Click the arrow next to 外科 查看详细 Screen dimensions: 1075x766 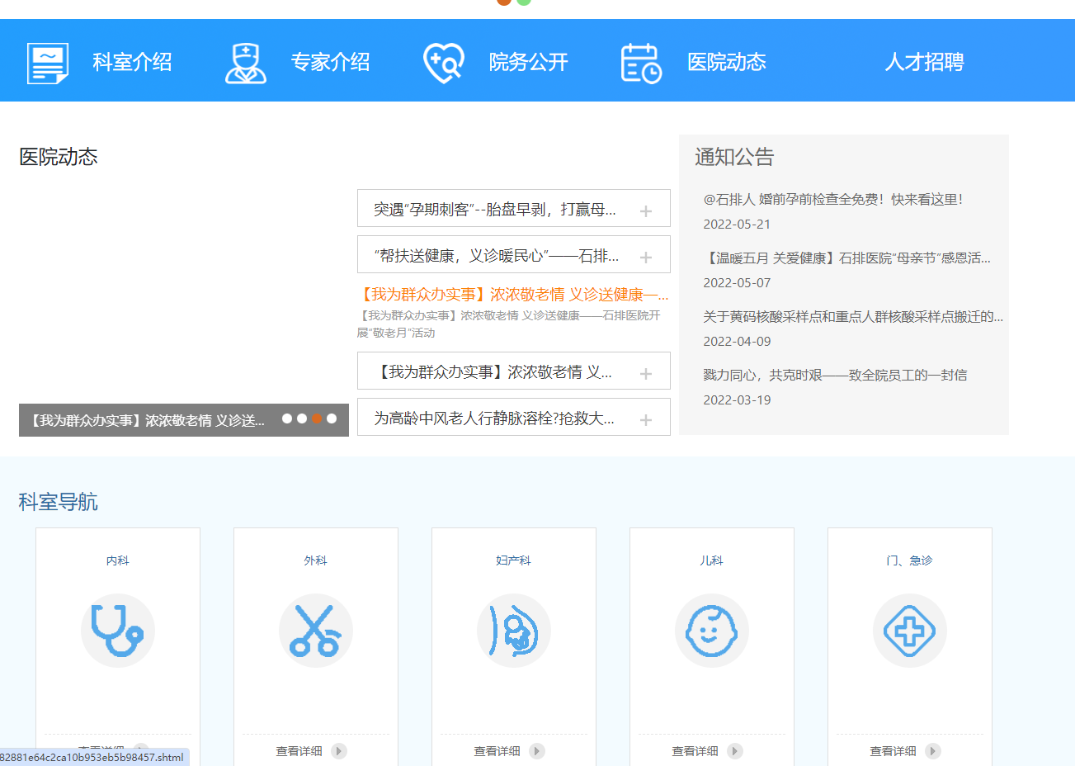tap(339, 751)
